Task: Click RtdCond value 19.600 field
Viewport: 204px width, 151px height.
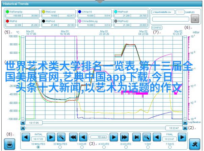Action: click(x=50, y=16)
